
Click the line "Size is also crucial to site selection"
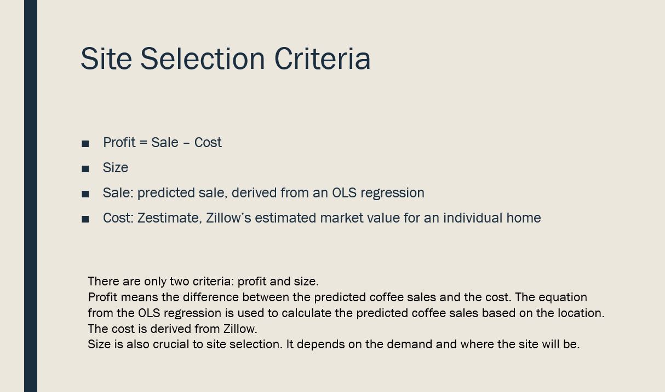(333, 344)
